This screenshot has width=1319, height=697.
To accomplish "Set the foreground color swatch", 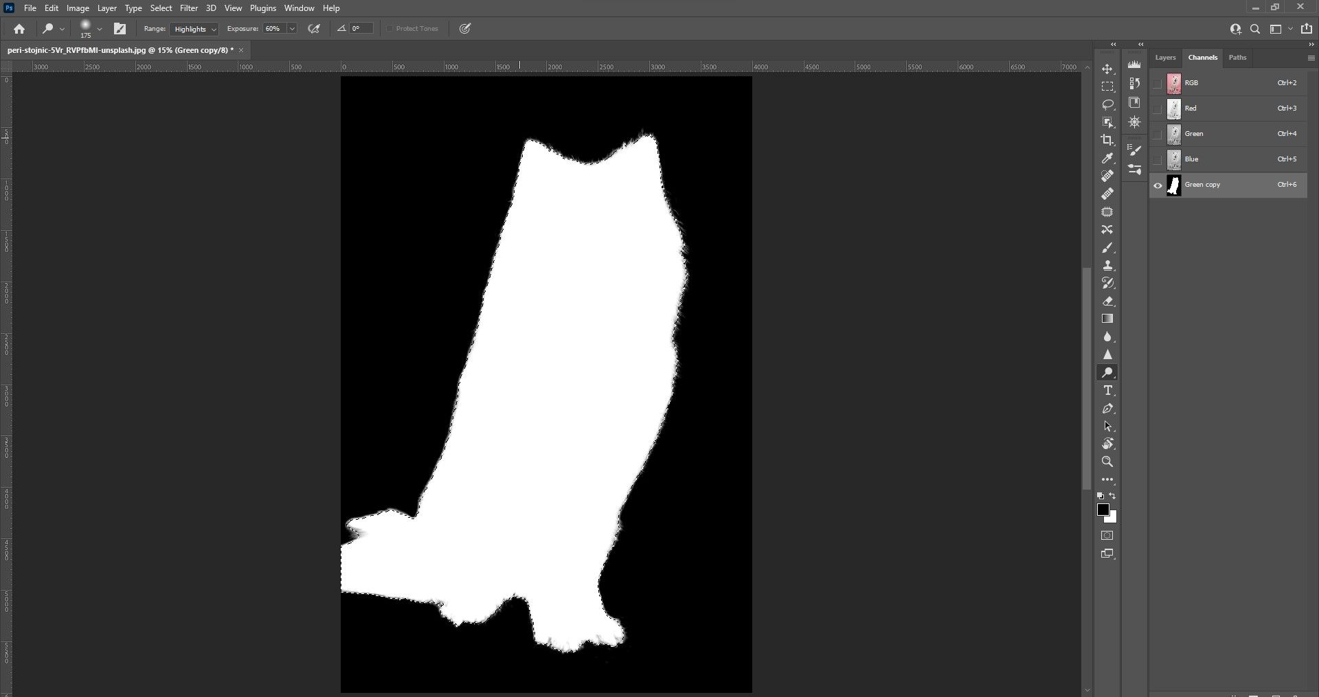I will 1103,510.
